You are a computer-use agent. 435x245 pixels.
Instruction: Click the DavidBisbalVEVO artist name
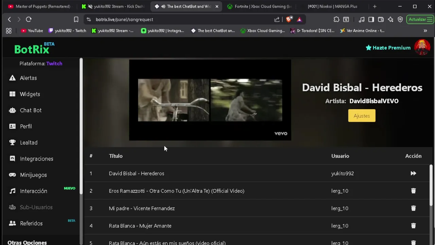point(374,101)
